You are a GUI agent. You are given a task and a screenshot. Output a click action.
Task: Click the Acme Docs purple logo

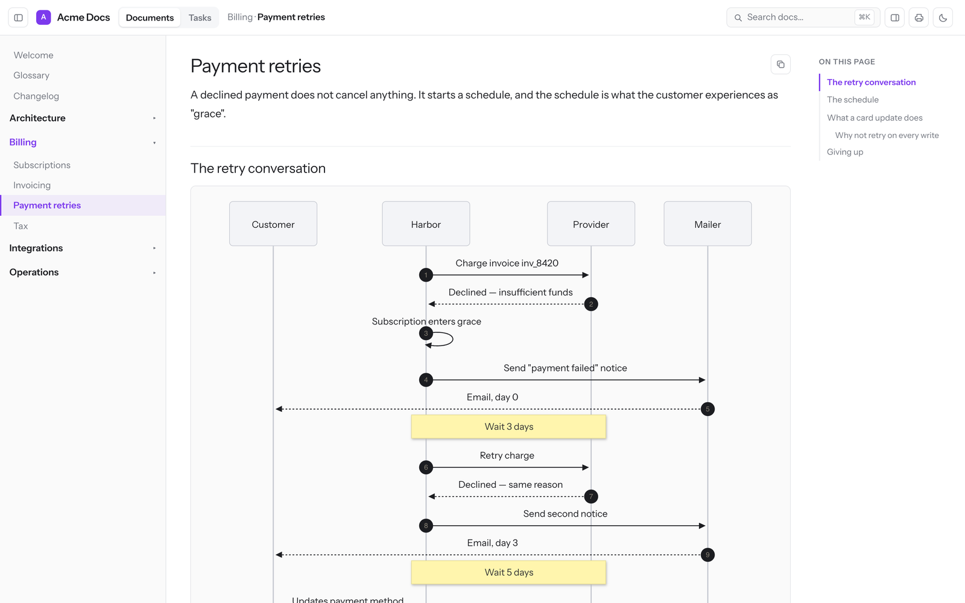[43, 17]
